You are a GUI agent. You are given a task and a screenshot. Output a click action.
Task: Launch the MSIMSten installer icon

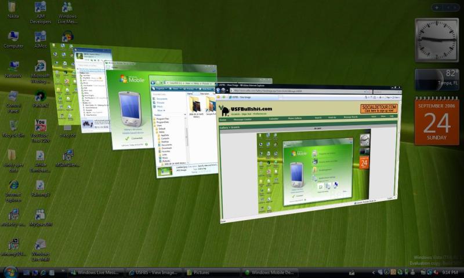pyautogui.click(x=67, y=158)
